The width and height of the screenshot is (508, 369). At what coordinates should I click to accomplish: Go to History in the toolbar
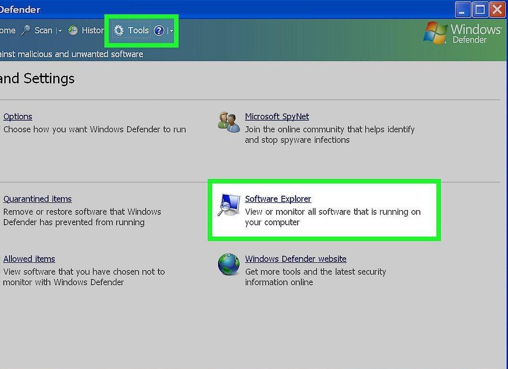92,31
